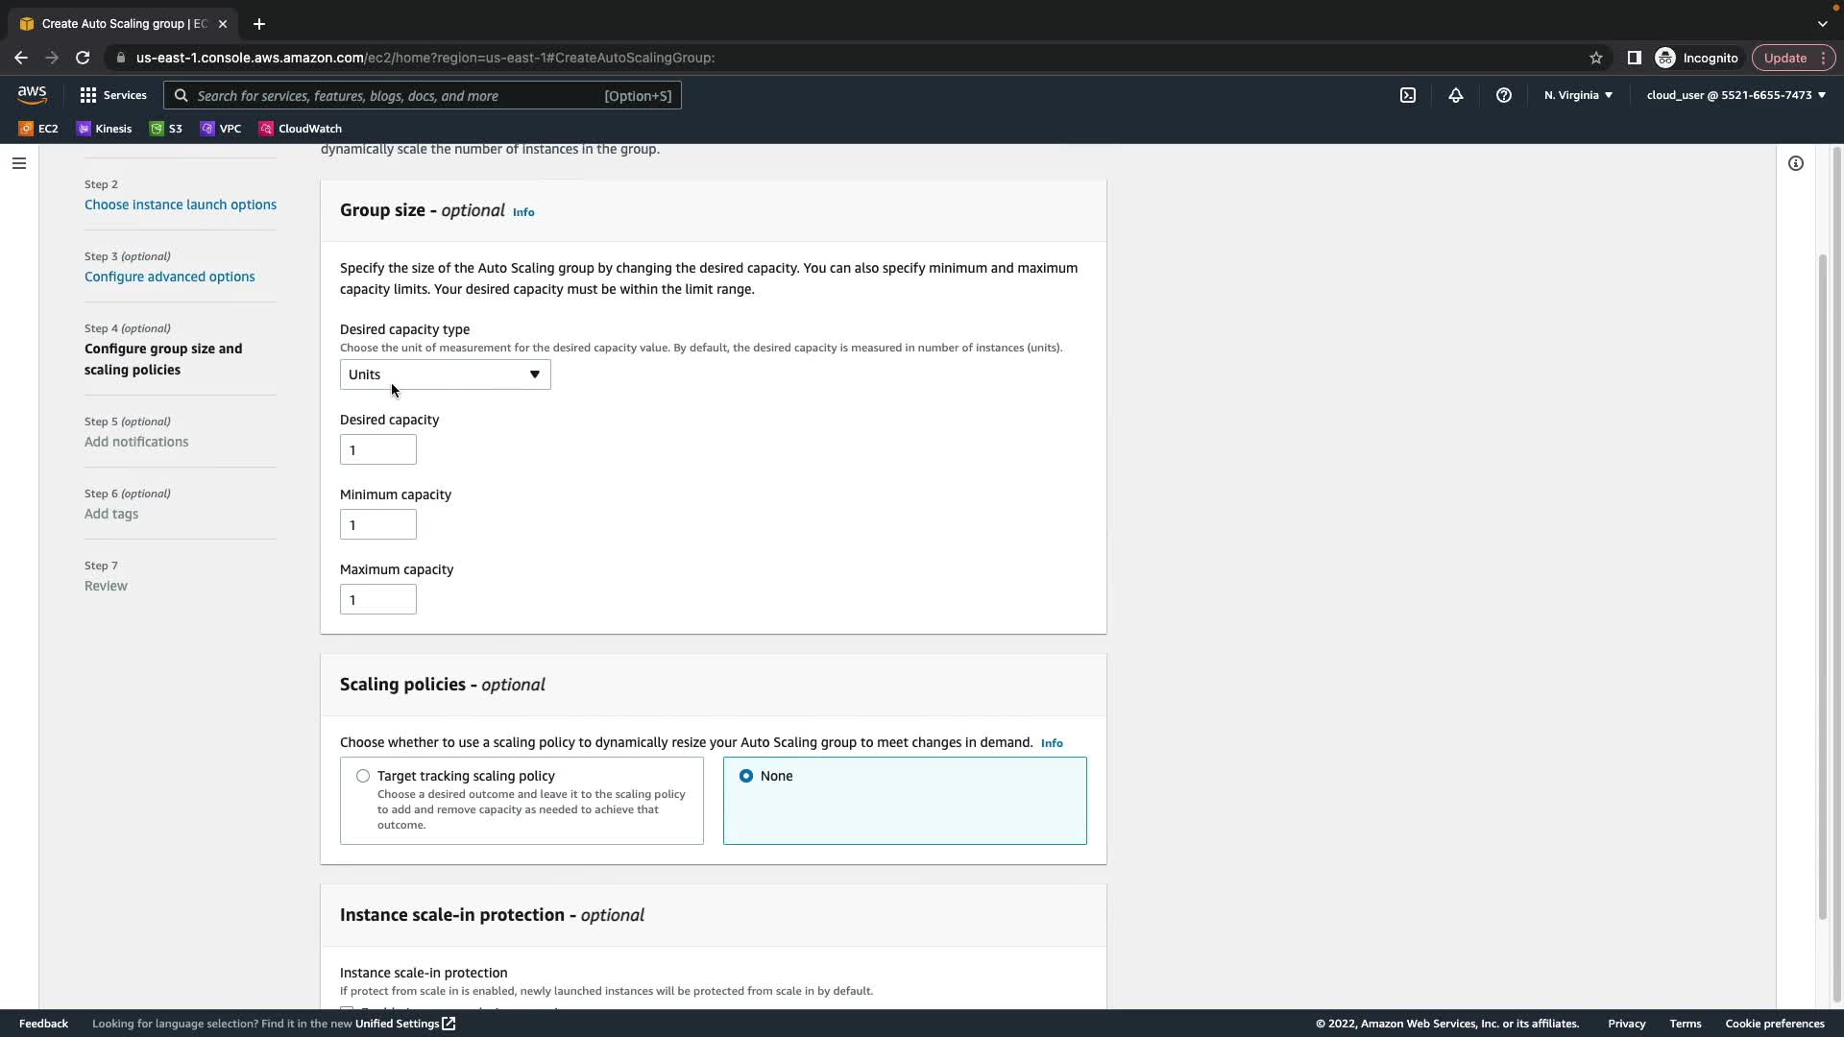Select Target tracking scaling policy option
Image resolution: width=1844 pixels, height=1037 pixels.
tap(363, 776)
